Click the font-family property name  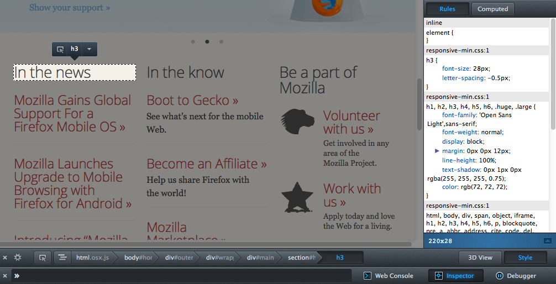(459, 115)
